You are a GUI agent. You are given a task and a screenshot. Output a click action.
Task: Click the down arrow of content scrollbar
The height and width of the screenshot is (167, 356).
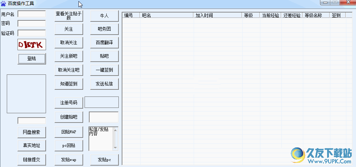point(115,148)
